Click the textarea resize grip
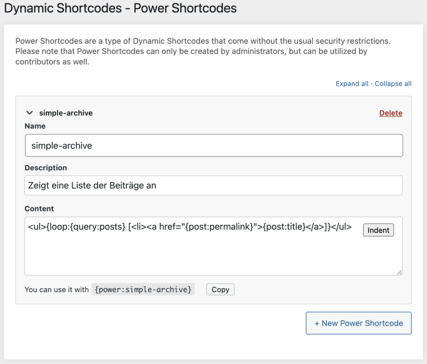427x364 pixels. point(400,273)
